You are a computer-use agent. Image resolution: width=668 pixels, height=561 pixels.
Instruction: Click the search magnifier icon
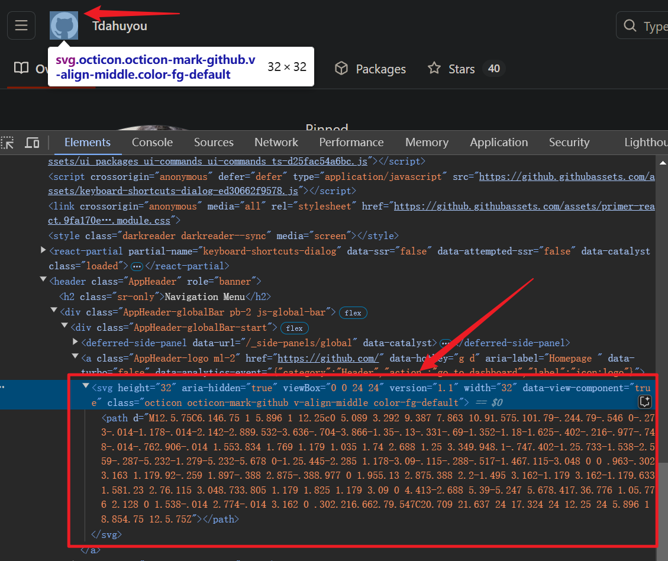(x=630, y=25)
